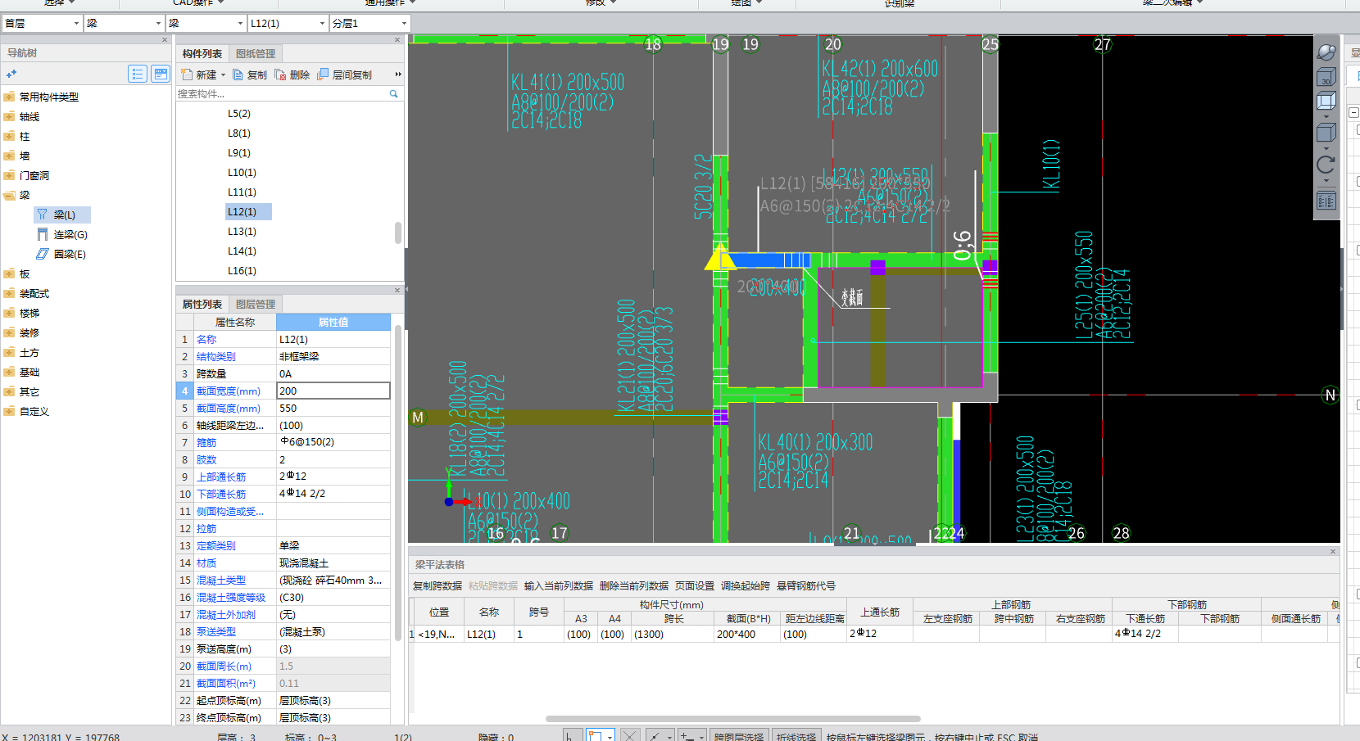Expand the 柱 folder in the navigation tree

click(9, 136)
